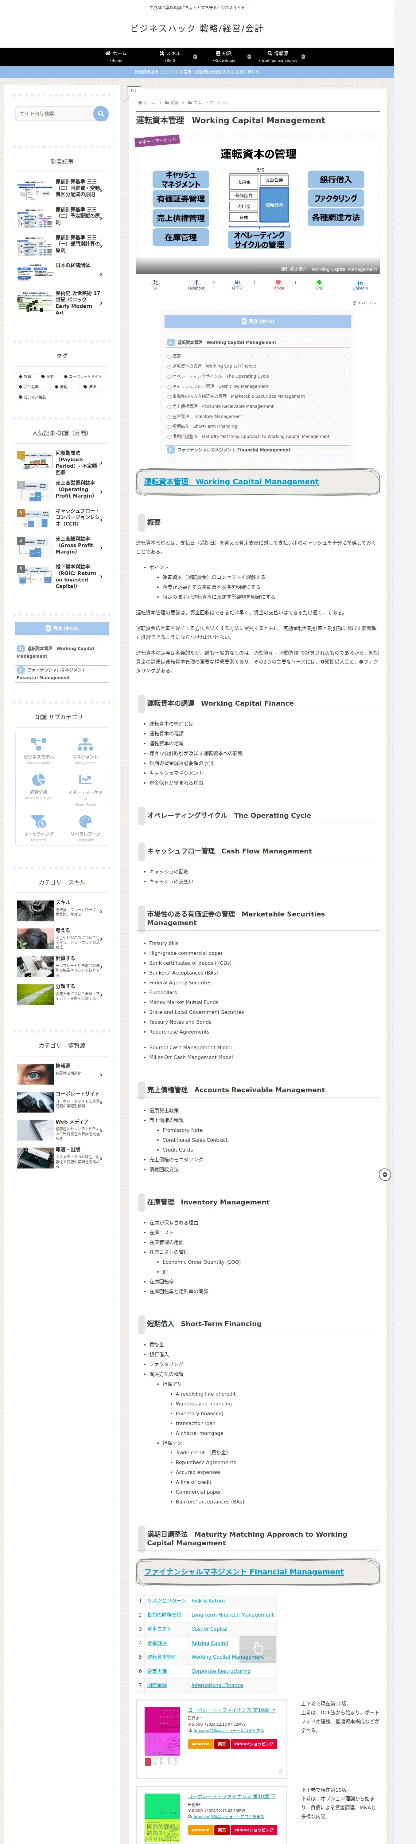Open the マネジメント subcategory icon
Screen dimensions: 416x1844
pos(85,750)
